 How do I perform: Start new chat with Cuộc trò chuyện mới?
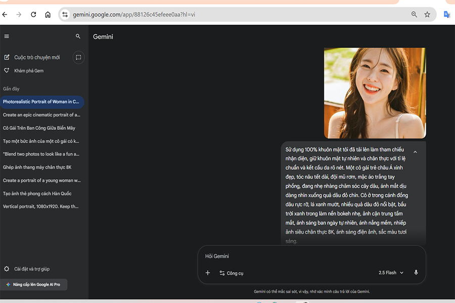tap(32, 58)
